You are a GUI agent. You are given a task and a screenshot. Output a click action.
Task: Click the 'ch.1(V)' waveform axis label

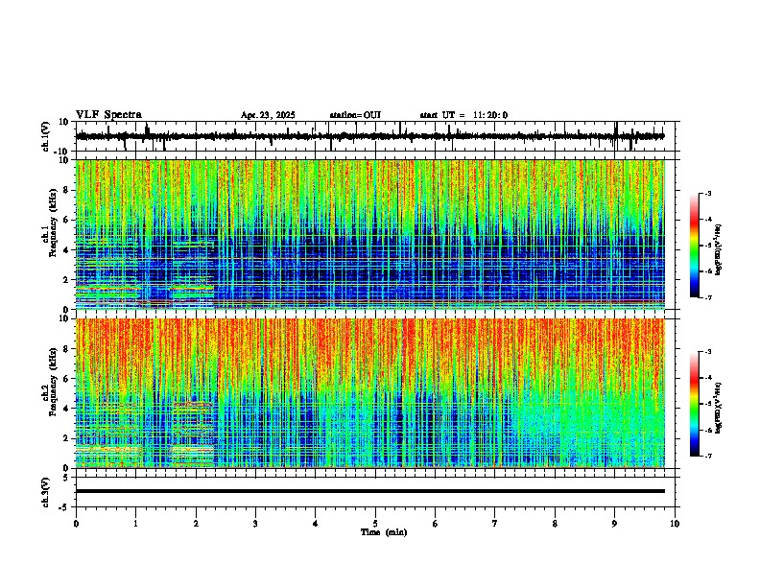click(46, 136)
